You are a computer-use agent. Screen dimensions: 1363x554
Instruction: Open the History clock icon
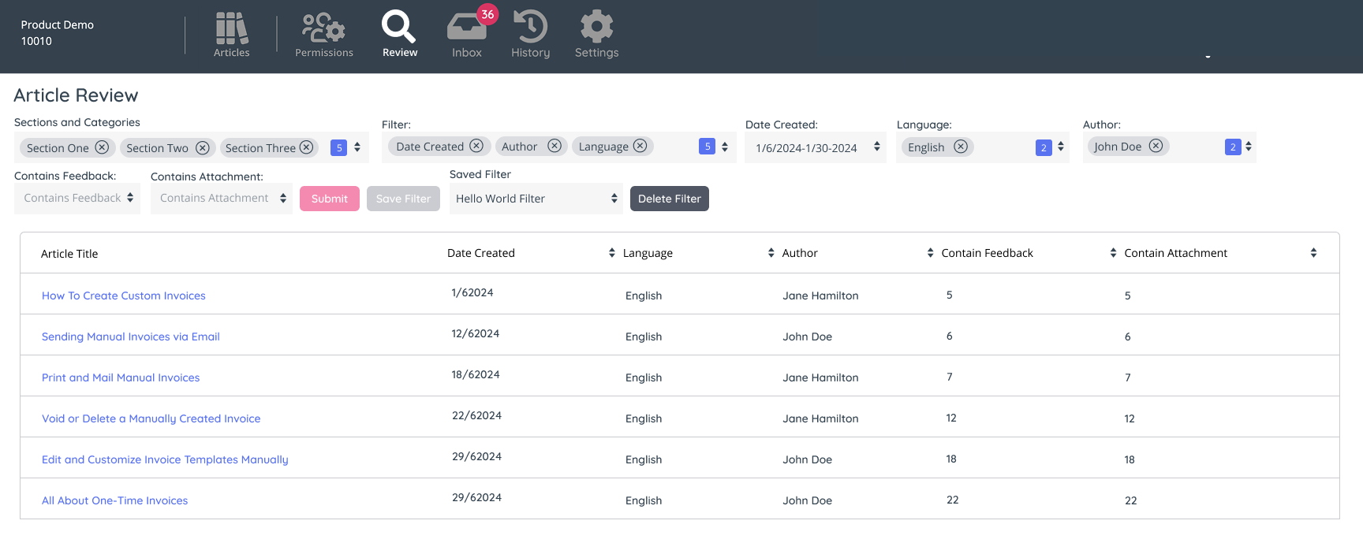(530, 27)
